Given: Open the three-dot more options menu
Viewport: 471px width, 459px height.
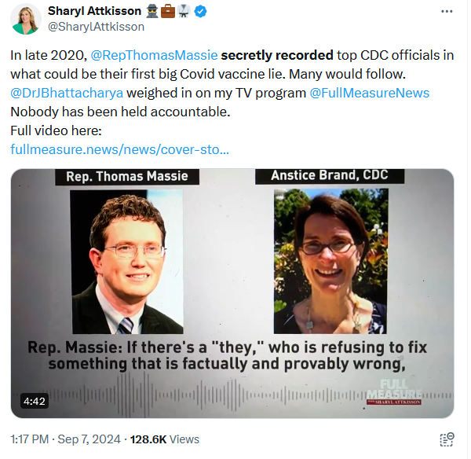Looking at the screenshot, I should point(447,12).
